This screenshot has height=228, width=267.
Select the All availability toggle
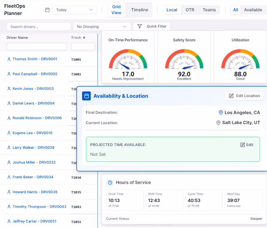click(236, 10)
